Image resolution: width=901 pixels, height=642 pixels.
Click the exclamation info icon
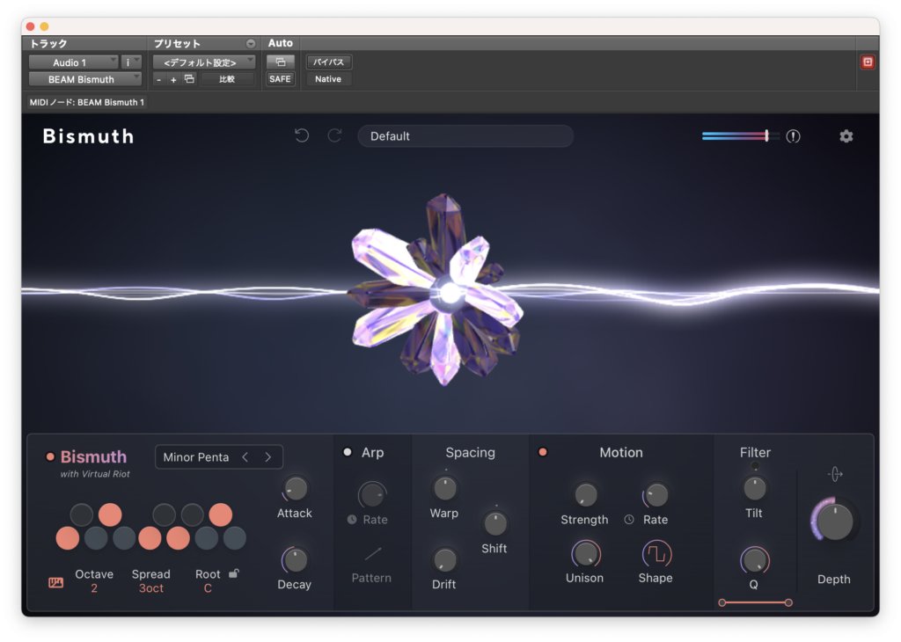point(793,136)
